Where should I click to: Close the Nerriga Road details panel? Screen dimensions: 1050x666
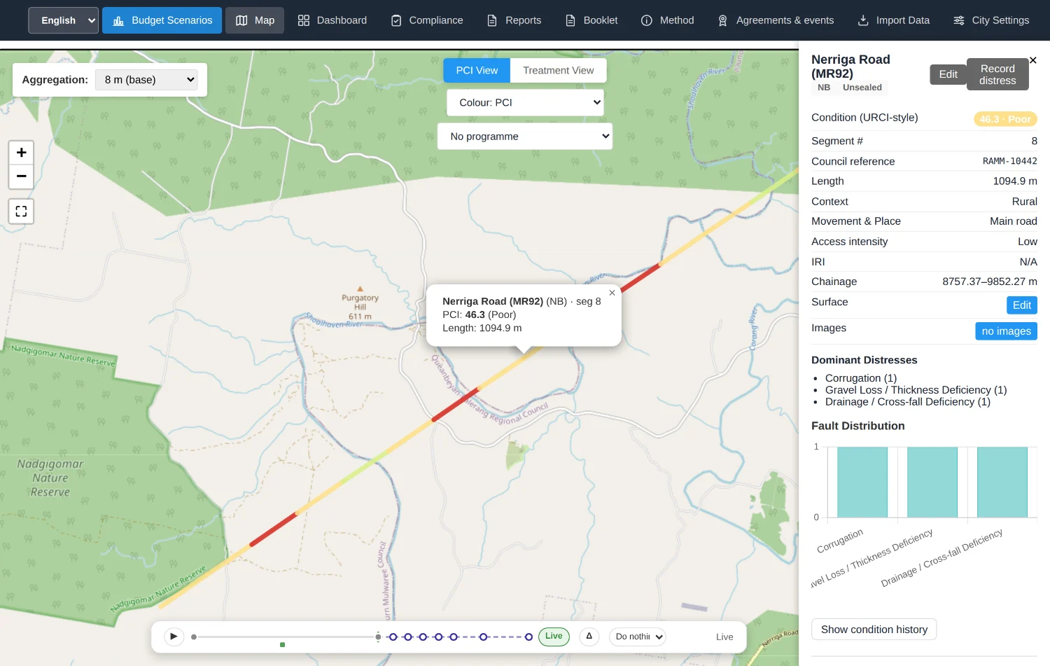1033,60
